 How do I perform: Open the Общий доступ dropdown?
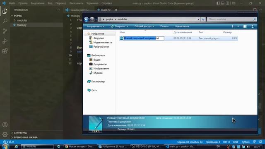click(144, 26)
